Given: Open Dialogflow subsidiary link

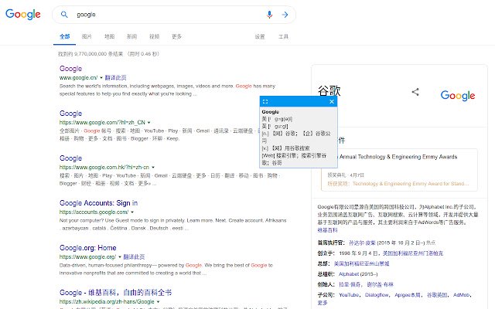Looking at the screenshot, I should [377, 295].
